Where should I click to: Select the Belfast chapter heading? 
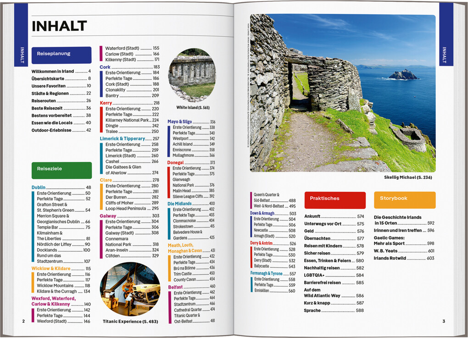192,287
